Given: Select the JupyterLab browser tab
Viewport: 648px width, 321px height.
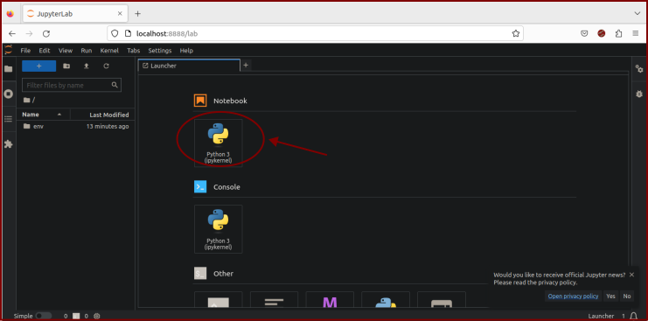Looking at the screenshot, I should coord(75,14).
